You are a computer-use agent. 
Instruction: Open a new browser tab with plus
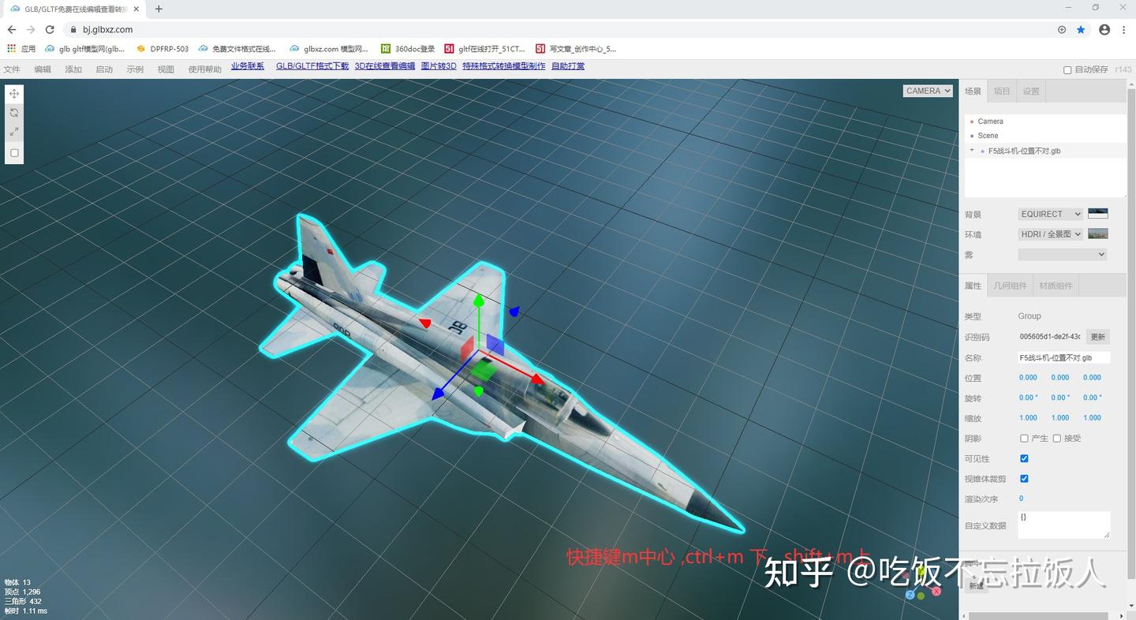pos(159,9)
